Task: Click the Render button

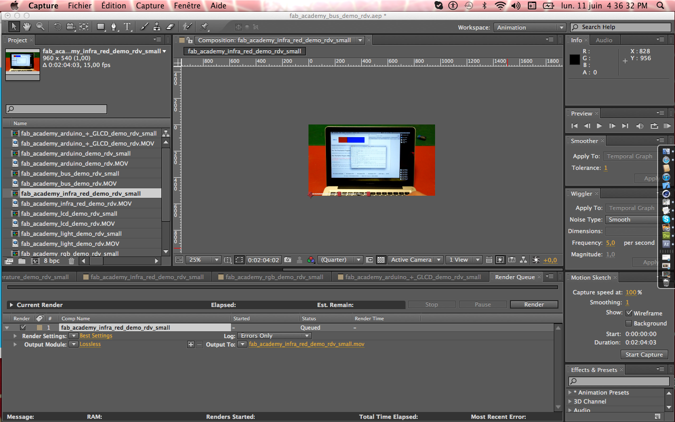Action: pyautogui.click(x=534, y=304)
